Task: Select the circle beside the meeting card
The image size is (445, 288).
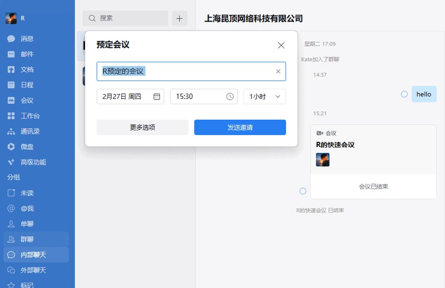Action: tap(303, 191)
